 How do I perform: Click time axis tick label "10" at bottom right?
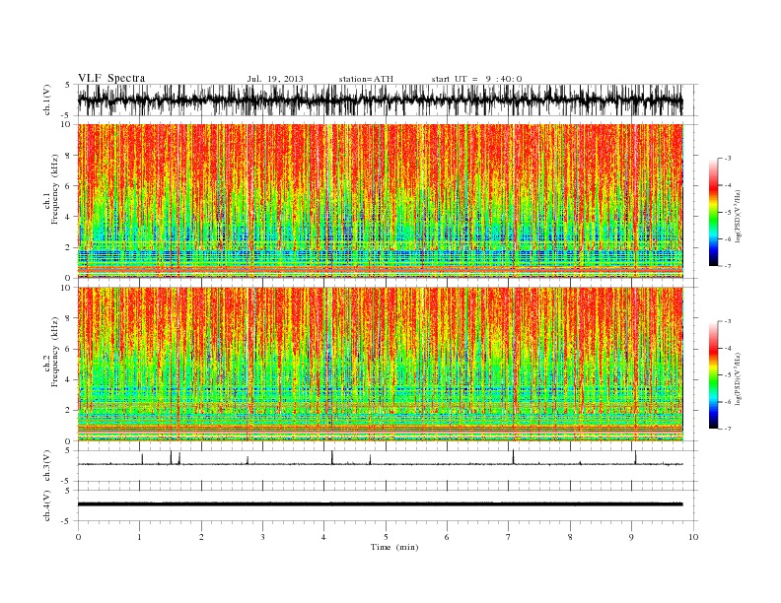pos(693,537)
